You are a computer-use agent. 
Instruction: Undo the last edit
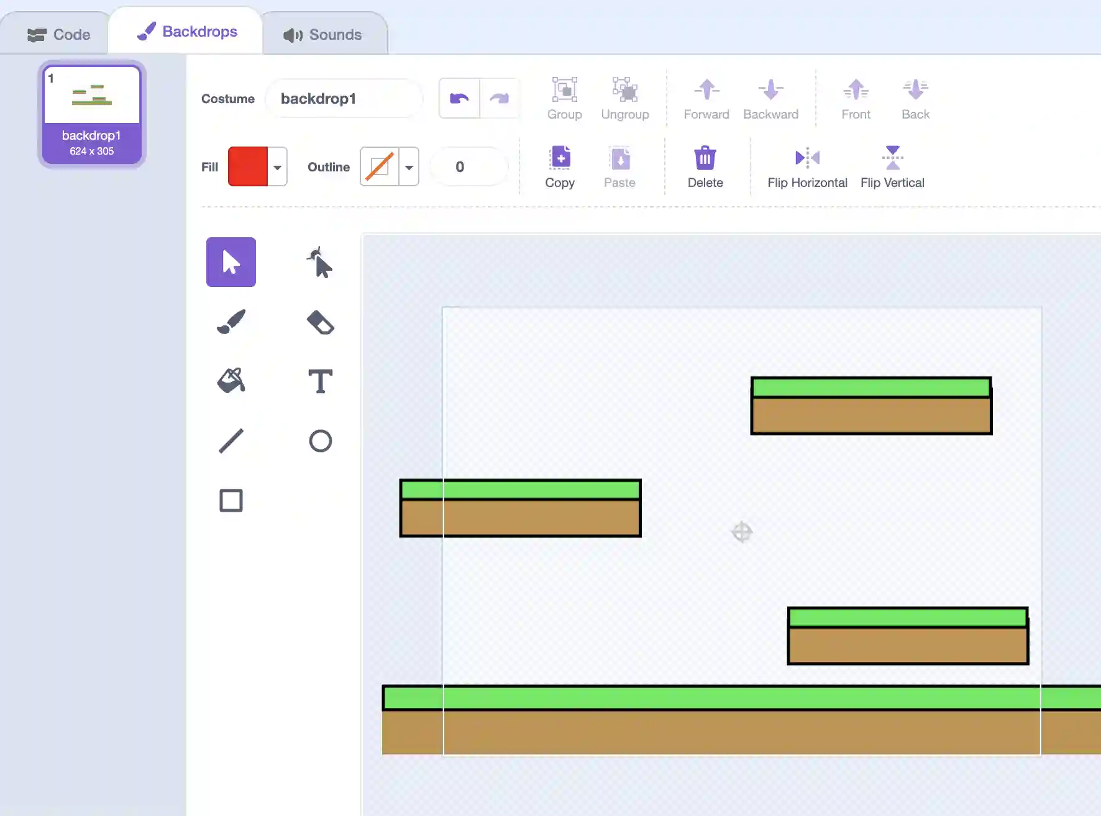(x=459, y=98)
